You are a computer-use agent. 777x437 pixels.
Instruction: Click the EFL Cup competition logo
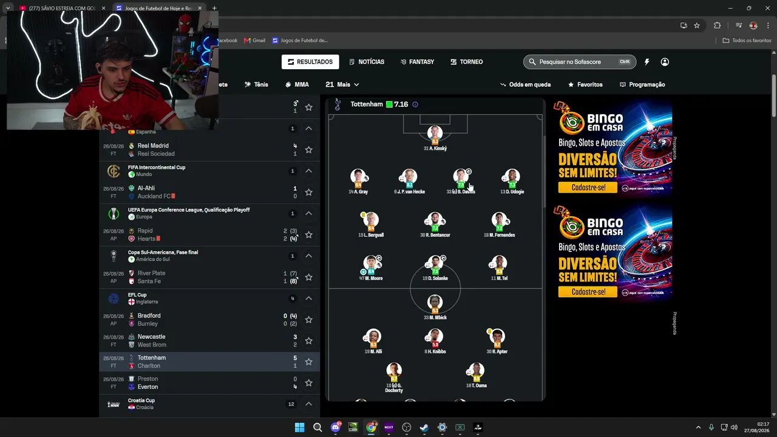[114, 299]
